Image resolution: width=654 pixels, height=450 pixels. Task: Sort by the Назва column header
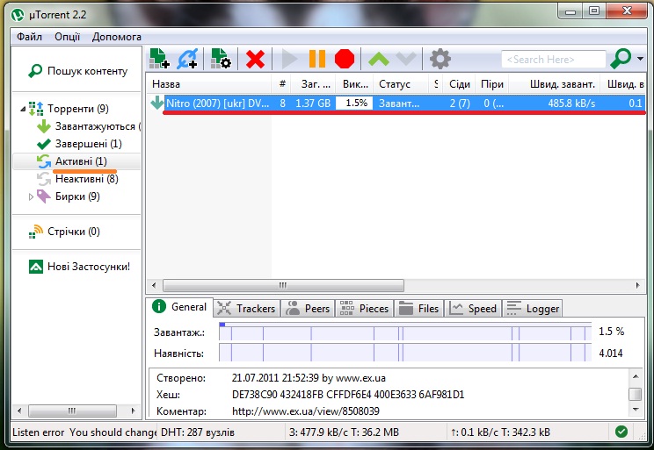click(208, 84)
